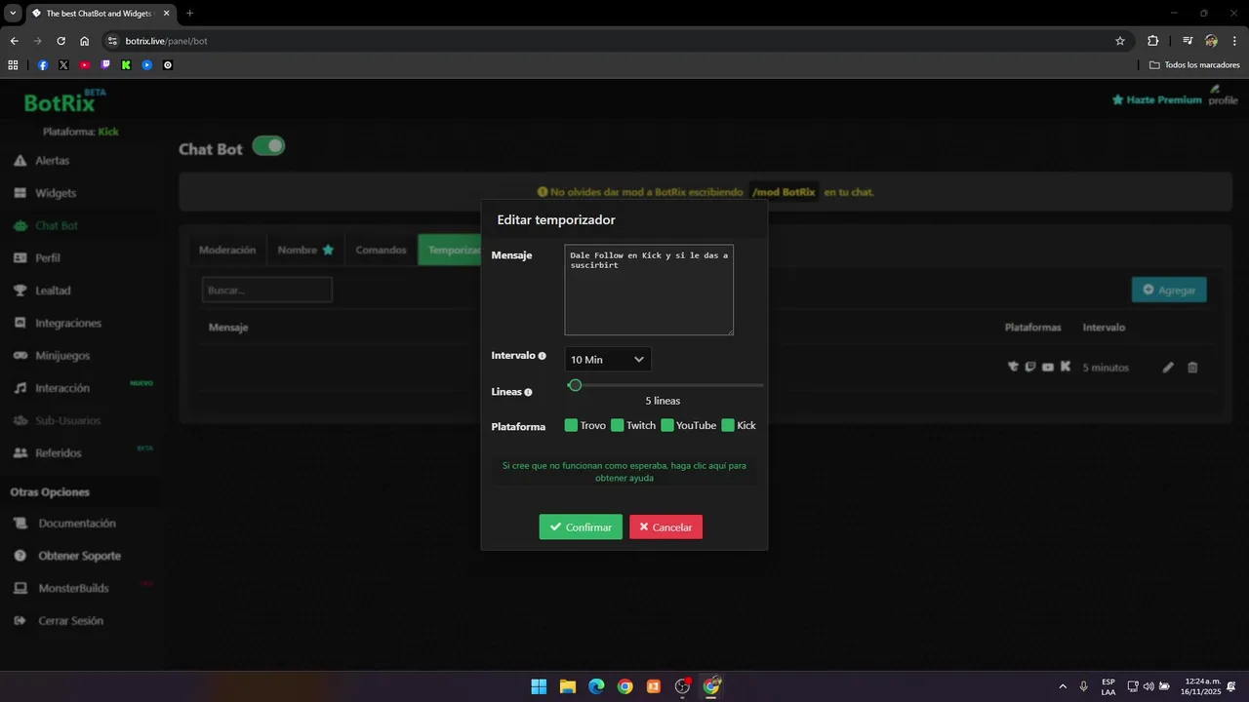
Task: Switch to the Nombre tab
Action: click(305, 250)
